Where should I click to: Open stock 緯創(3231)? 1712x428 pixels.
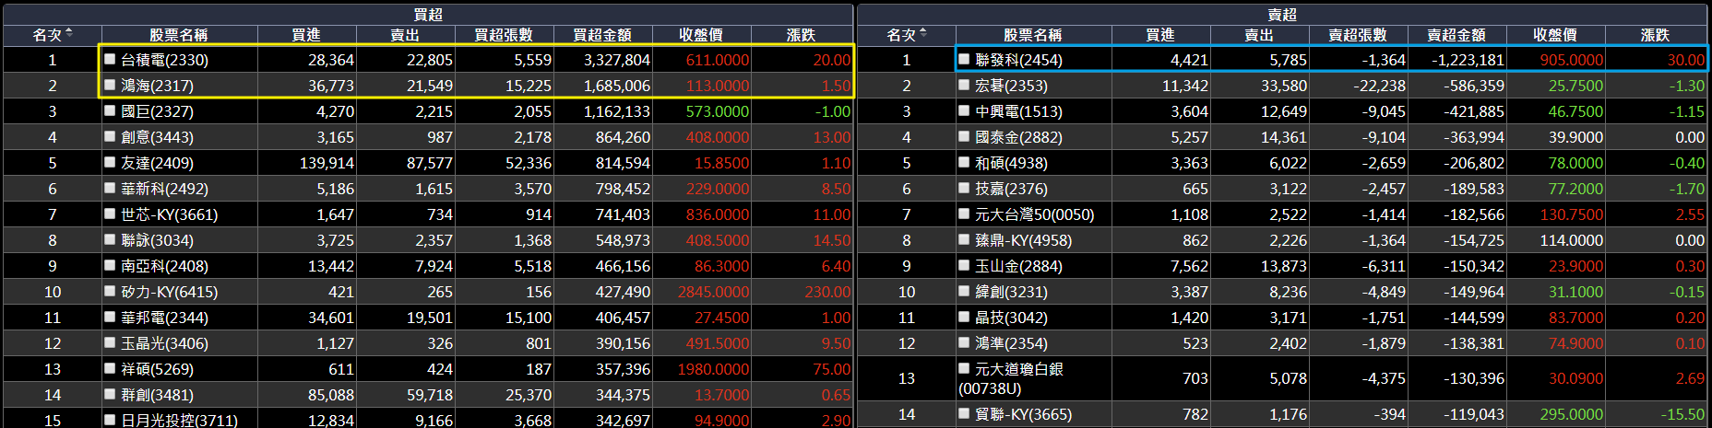1011,292
